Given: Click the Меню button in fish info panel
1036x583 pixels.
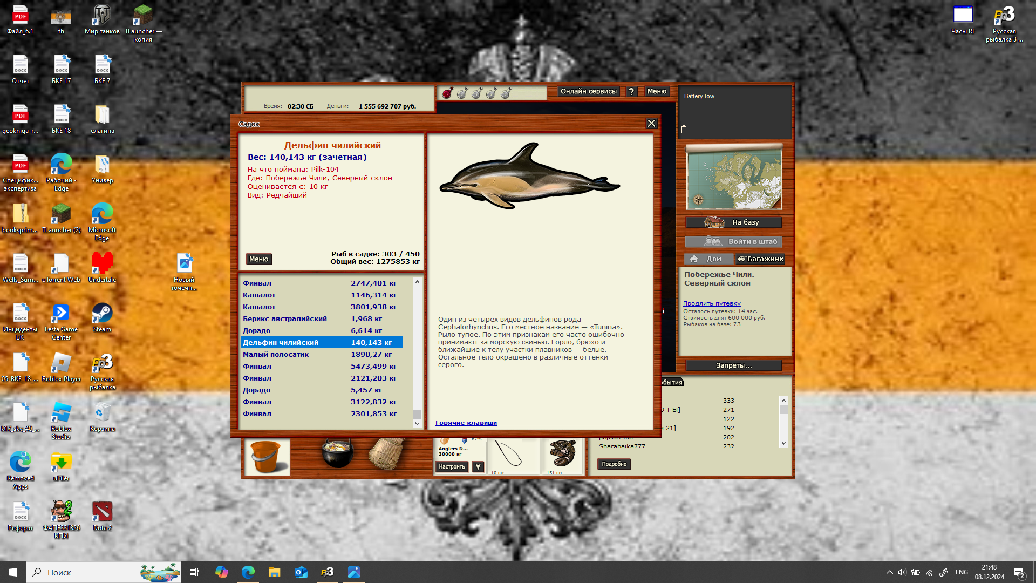Looking at the screenshot, I should coord(259,259).
